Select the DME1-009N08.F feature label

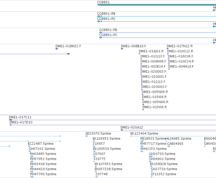pyautogui.click(x=153, y=61)
